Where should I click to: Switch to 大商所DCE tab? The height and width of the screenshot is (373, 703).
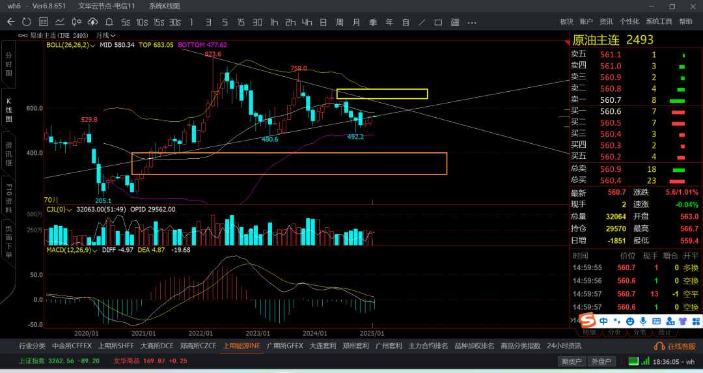[x=157, y=346]
